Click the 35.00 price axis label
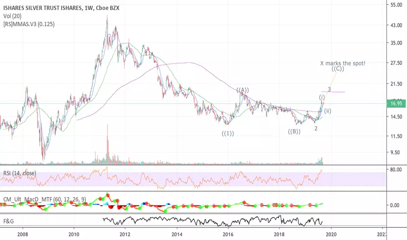The image size is (407, 240). pyautogui.click(x=396, y=43)
